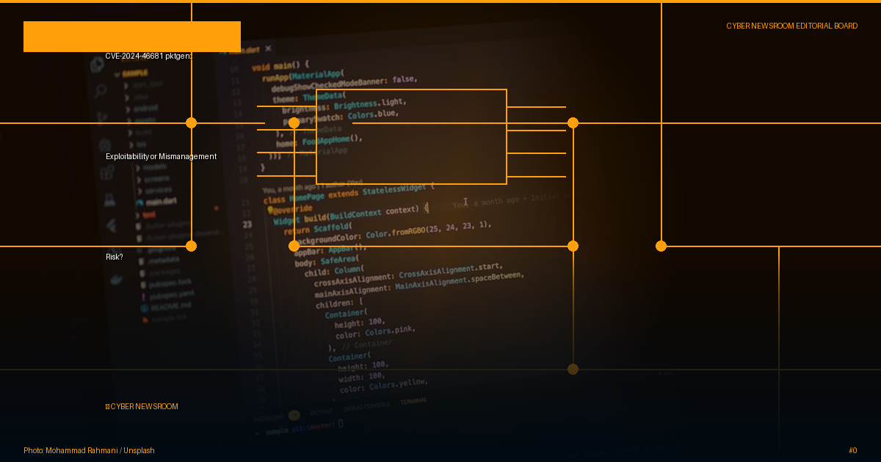Click 'CYBER NEWSROOM EDITORIAL BOARD' label
Image resolution: width=881 pixels, height=462 pixels.
[792, 26]
